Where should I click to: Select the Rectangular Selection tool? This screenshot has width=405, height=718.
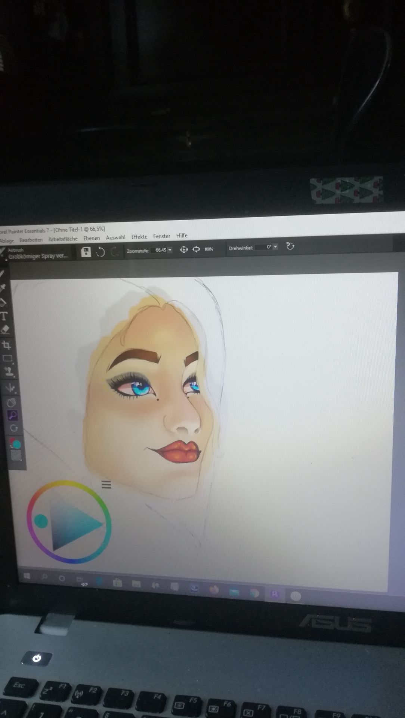pyautogui.click(x=7, y=359)
